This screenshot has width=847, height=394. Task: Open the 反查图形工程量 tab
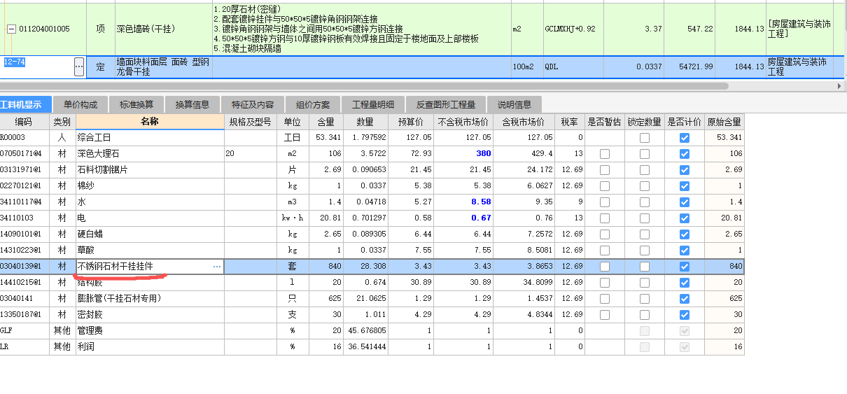[x=446, y=105]
